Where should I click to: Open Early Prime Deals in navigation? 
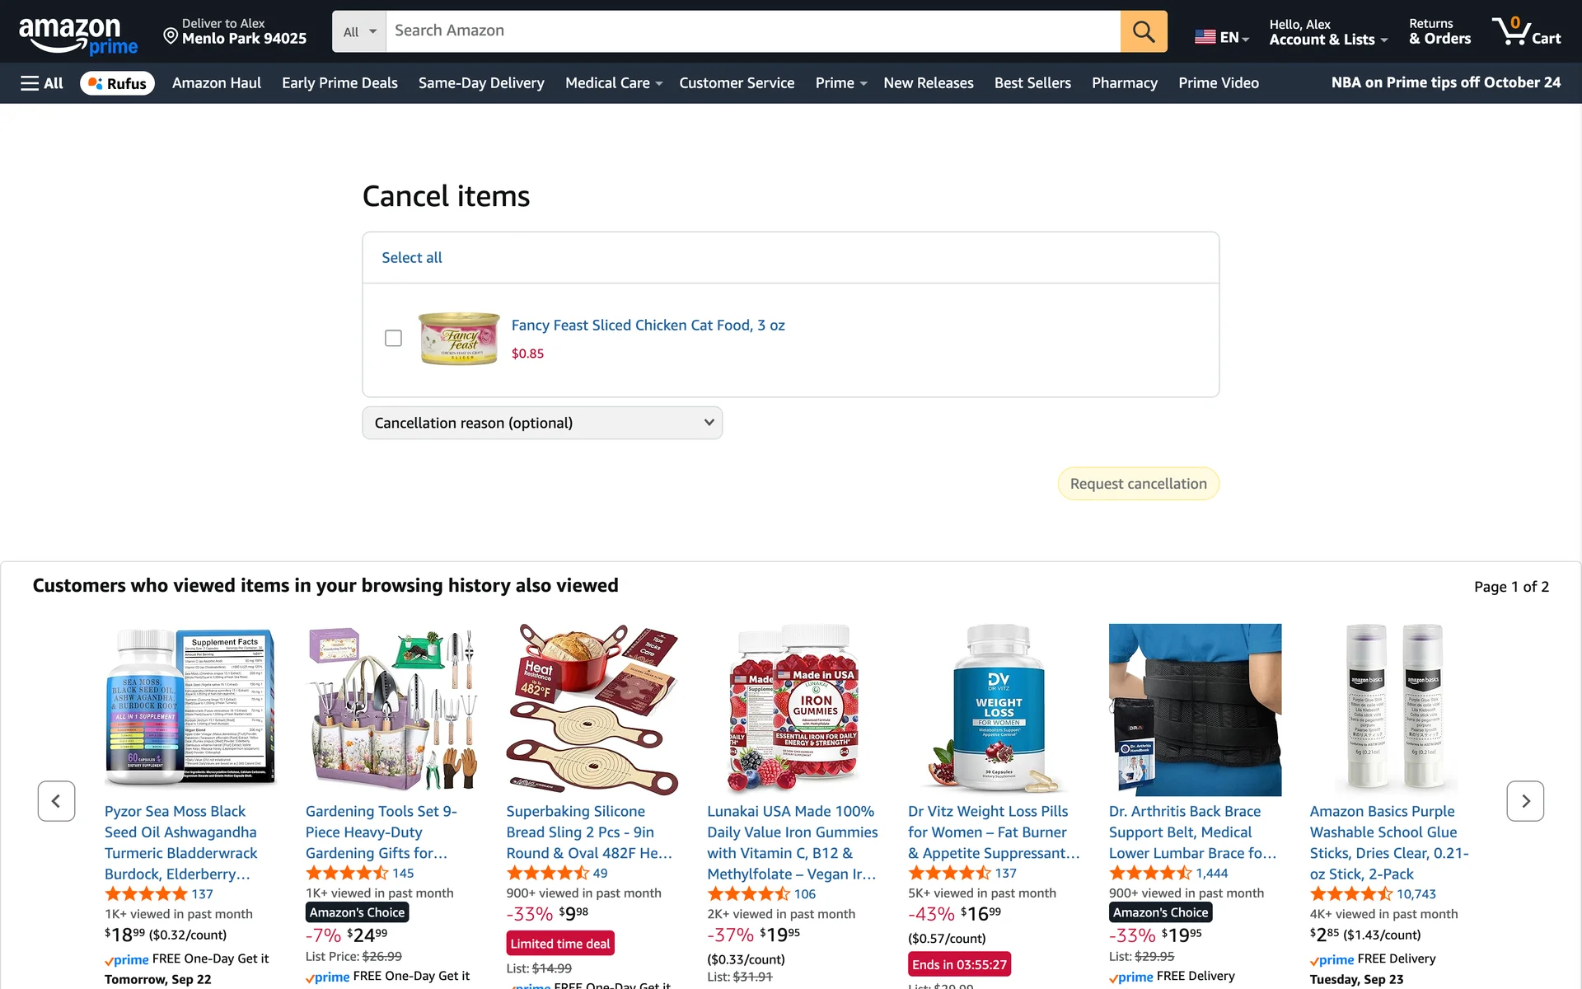[339, 83]
